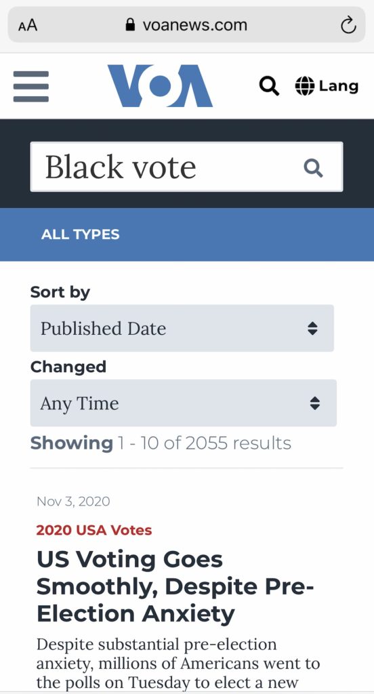
Task: Tap the AA reader text size control
Action: (28, 25)
